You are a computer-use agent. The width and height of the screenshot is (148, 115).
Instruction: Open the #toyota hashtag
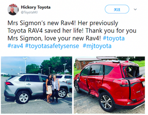point(114,38)
